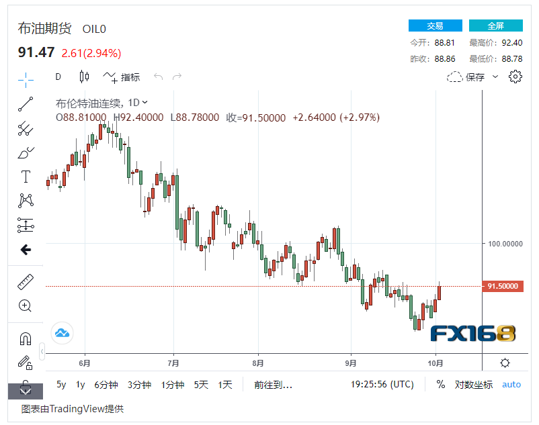Select the brush drawing tool

point(26,152)
